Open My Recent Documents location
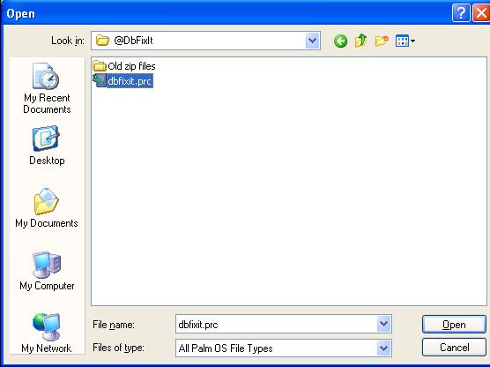 47,88
